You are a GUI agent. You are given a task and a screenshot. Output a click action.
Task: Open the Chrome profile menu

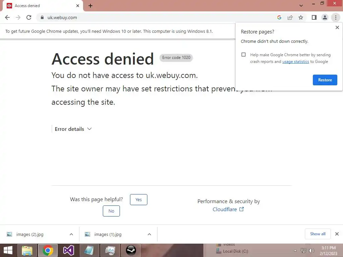tap(325, 17)
